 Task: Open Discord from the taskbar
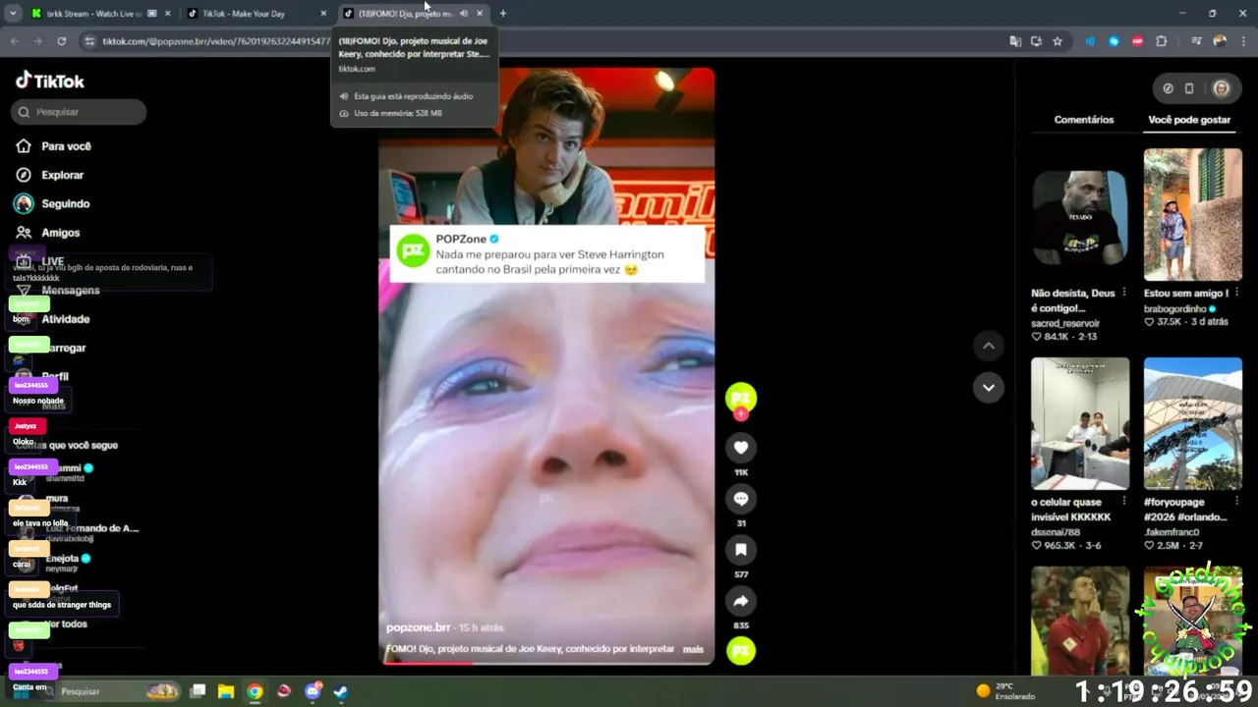tap(314, 691)
